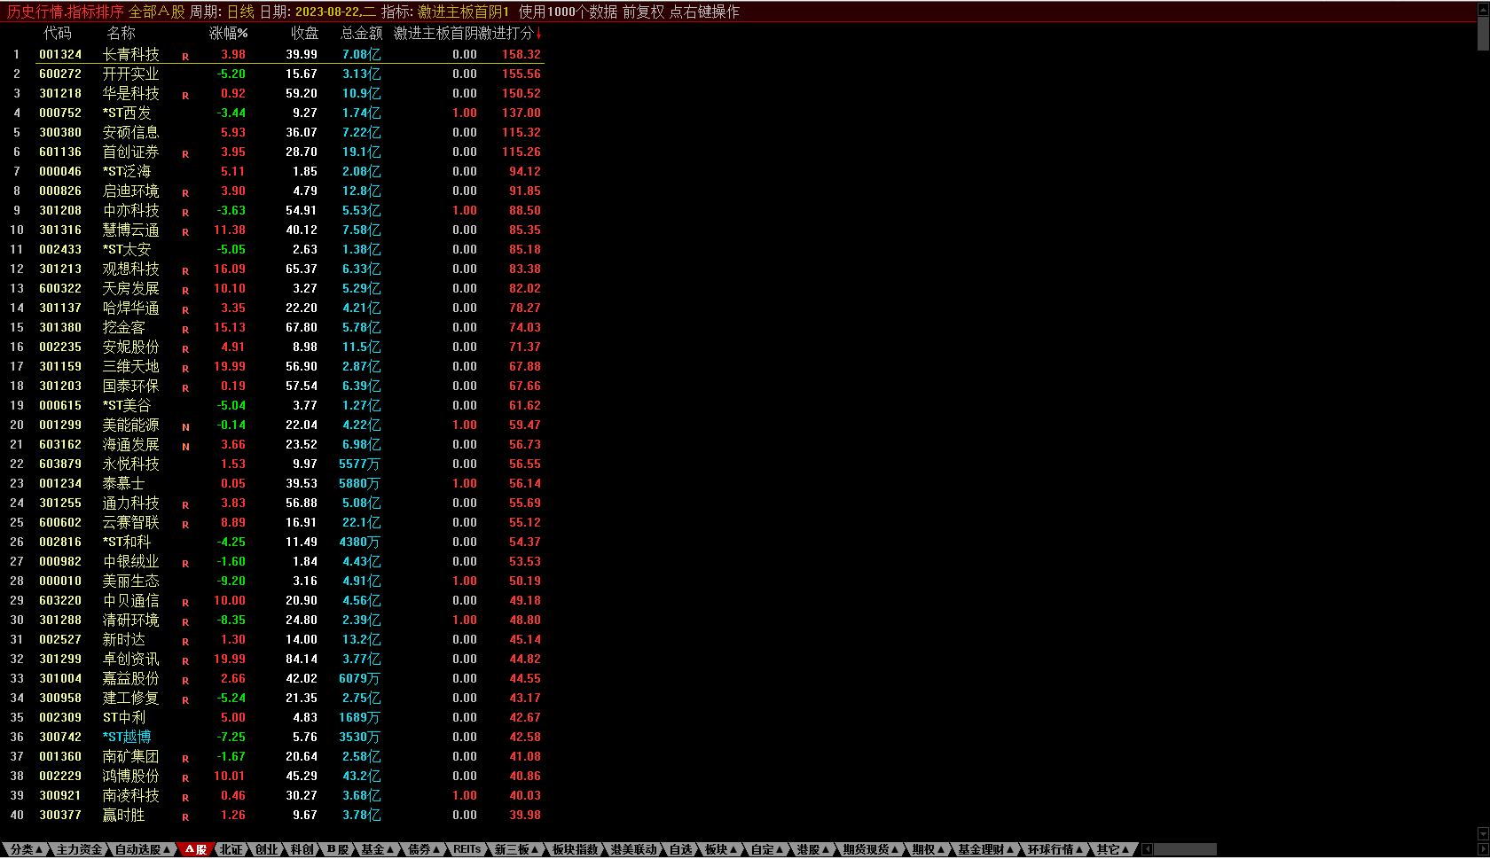The height and width of the screenshot is (859, 1490).
Task: Expand the 期货现货 tab menu
Action: click(x=870, y=849)
